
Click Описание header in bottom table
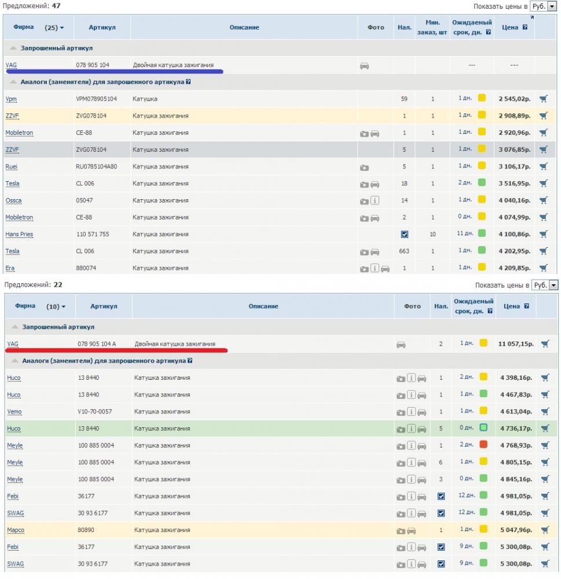pos(263,306)
